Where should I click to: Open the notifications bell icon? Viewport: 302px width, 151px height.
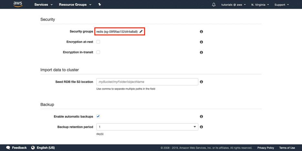214,5
